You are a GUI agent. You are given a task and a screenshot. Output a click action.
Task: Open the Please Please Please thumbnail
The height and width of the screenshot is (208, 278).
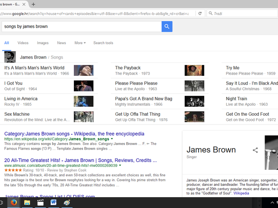[194, 86]
